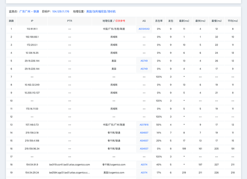The width and height of the screenshot is (247, 179).
Task: Click location 中国/广东/东莞/联通
Action: pos(114,29)
